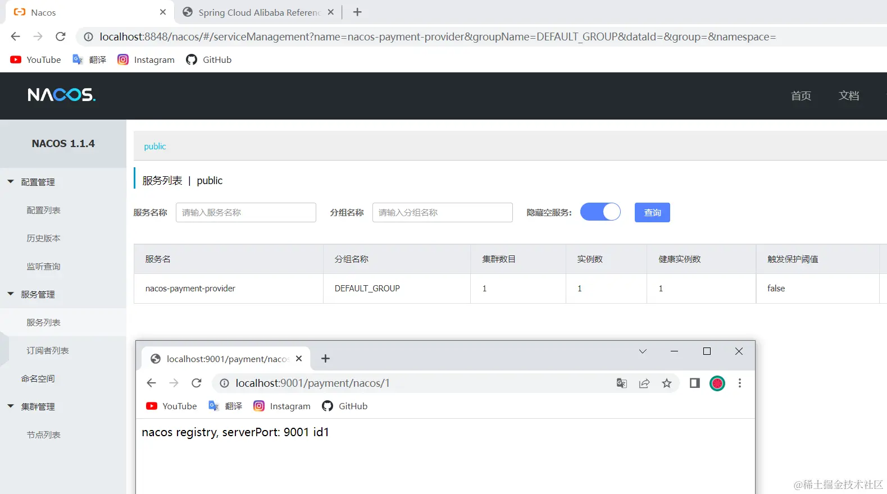
Task: Open Instagram bookmark in top bookmarks bar
Action: (x=146, y=60)
